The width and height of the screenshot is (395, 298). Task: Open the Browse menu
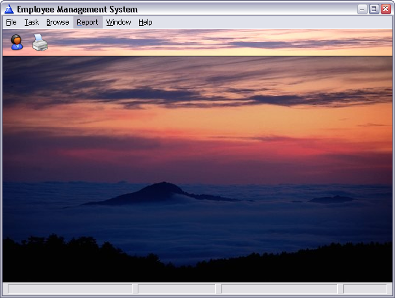(57, 22)
